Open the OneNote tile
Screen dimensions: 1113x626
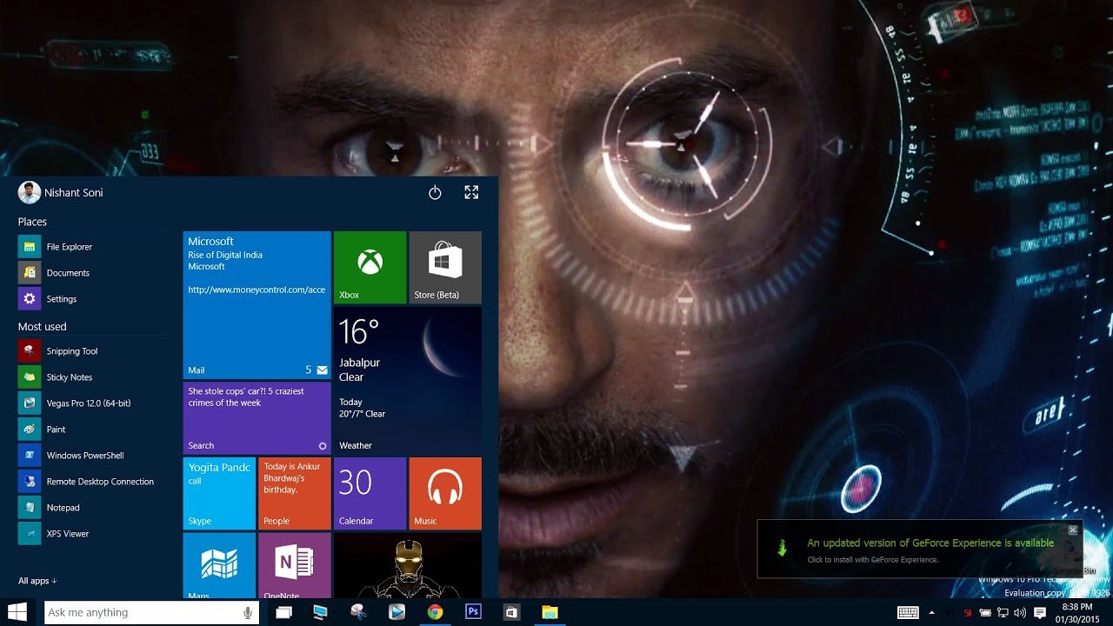[x=295, y=565]
